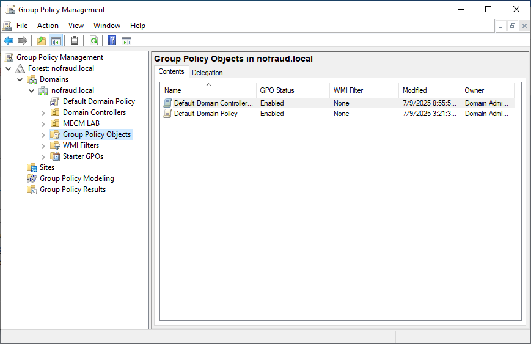The width and height of the screenshot is (531, 344).
Task: Expand the Starter GPOs folder
Action: click(43, 157)
